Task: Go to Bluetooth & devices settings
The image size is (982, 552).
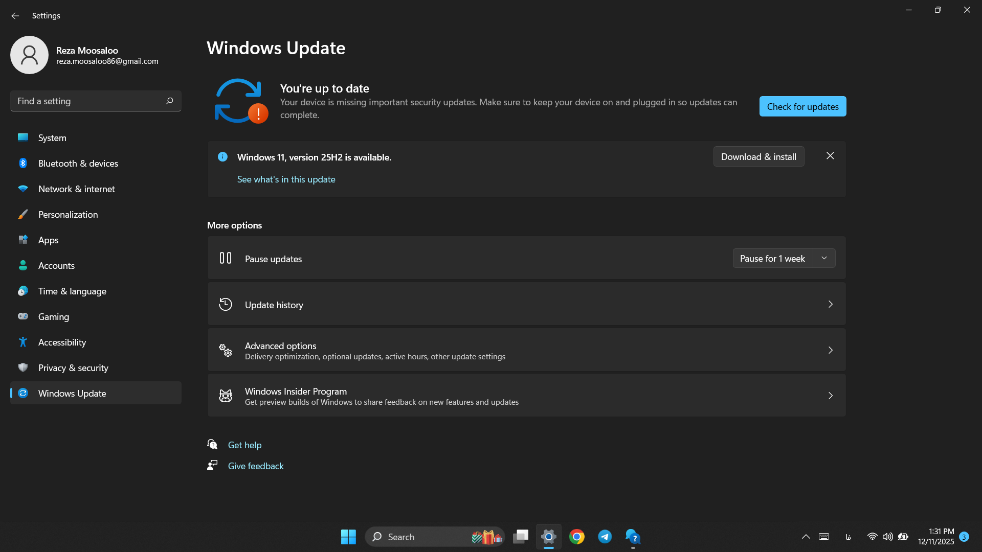Action: (78, 164)
